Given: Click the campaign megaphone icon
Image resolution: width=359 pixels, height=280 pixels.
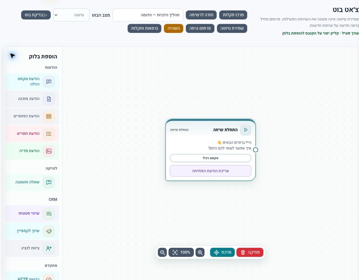Looking at the screenshot, I should [x=49, y=231].
